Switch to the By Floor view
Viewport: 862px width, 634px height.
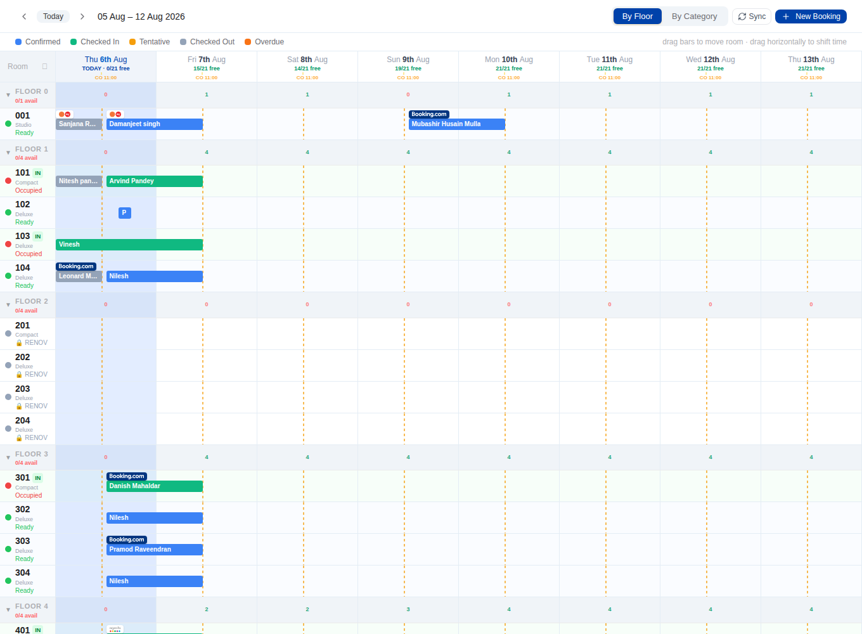point(637,16)
